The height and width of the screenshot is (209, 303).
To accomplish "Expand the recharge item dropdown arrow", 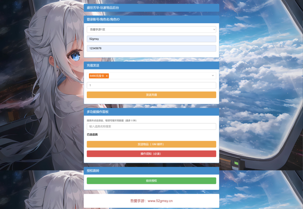I will tap(213, 76).
